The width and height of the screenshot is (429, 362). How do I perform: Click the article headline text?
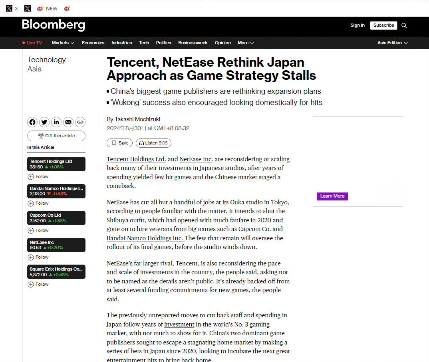coord(211,69)
